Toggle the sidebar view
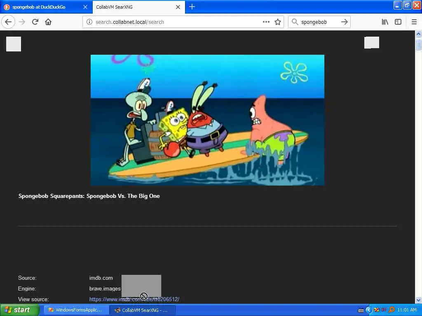Viewport: 422px width, 316px height. (x=398, y=22)
